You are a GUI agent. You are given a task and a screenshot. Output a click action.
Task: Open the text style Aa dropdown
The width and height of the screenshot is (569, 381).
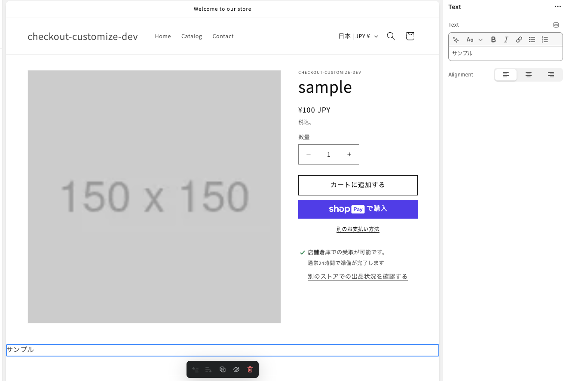tap(474, 40)
